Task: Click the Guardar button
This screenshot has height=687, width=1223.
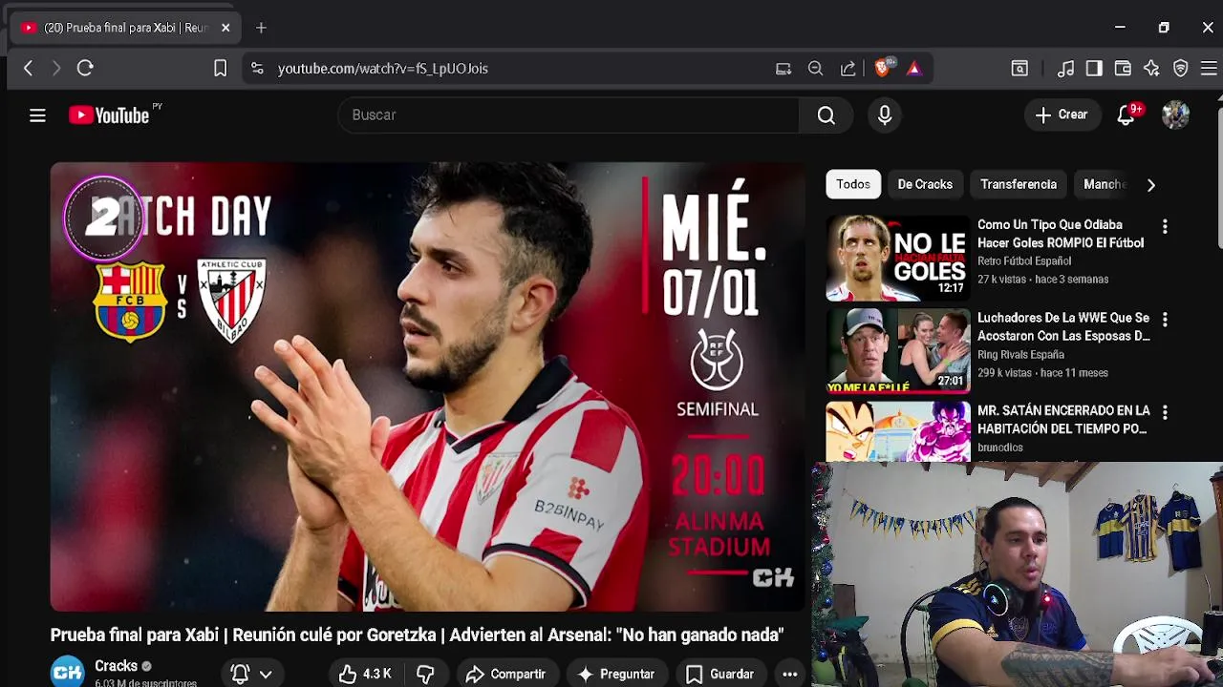Action: coord(719,674)
